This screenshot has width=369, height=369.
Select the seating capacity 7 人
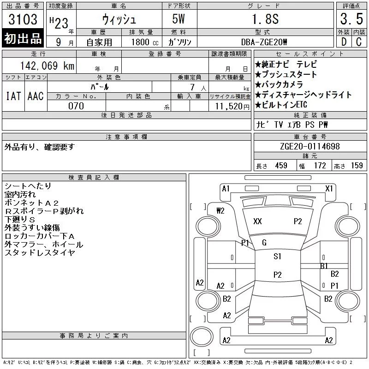198,88
